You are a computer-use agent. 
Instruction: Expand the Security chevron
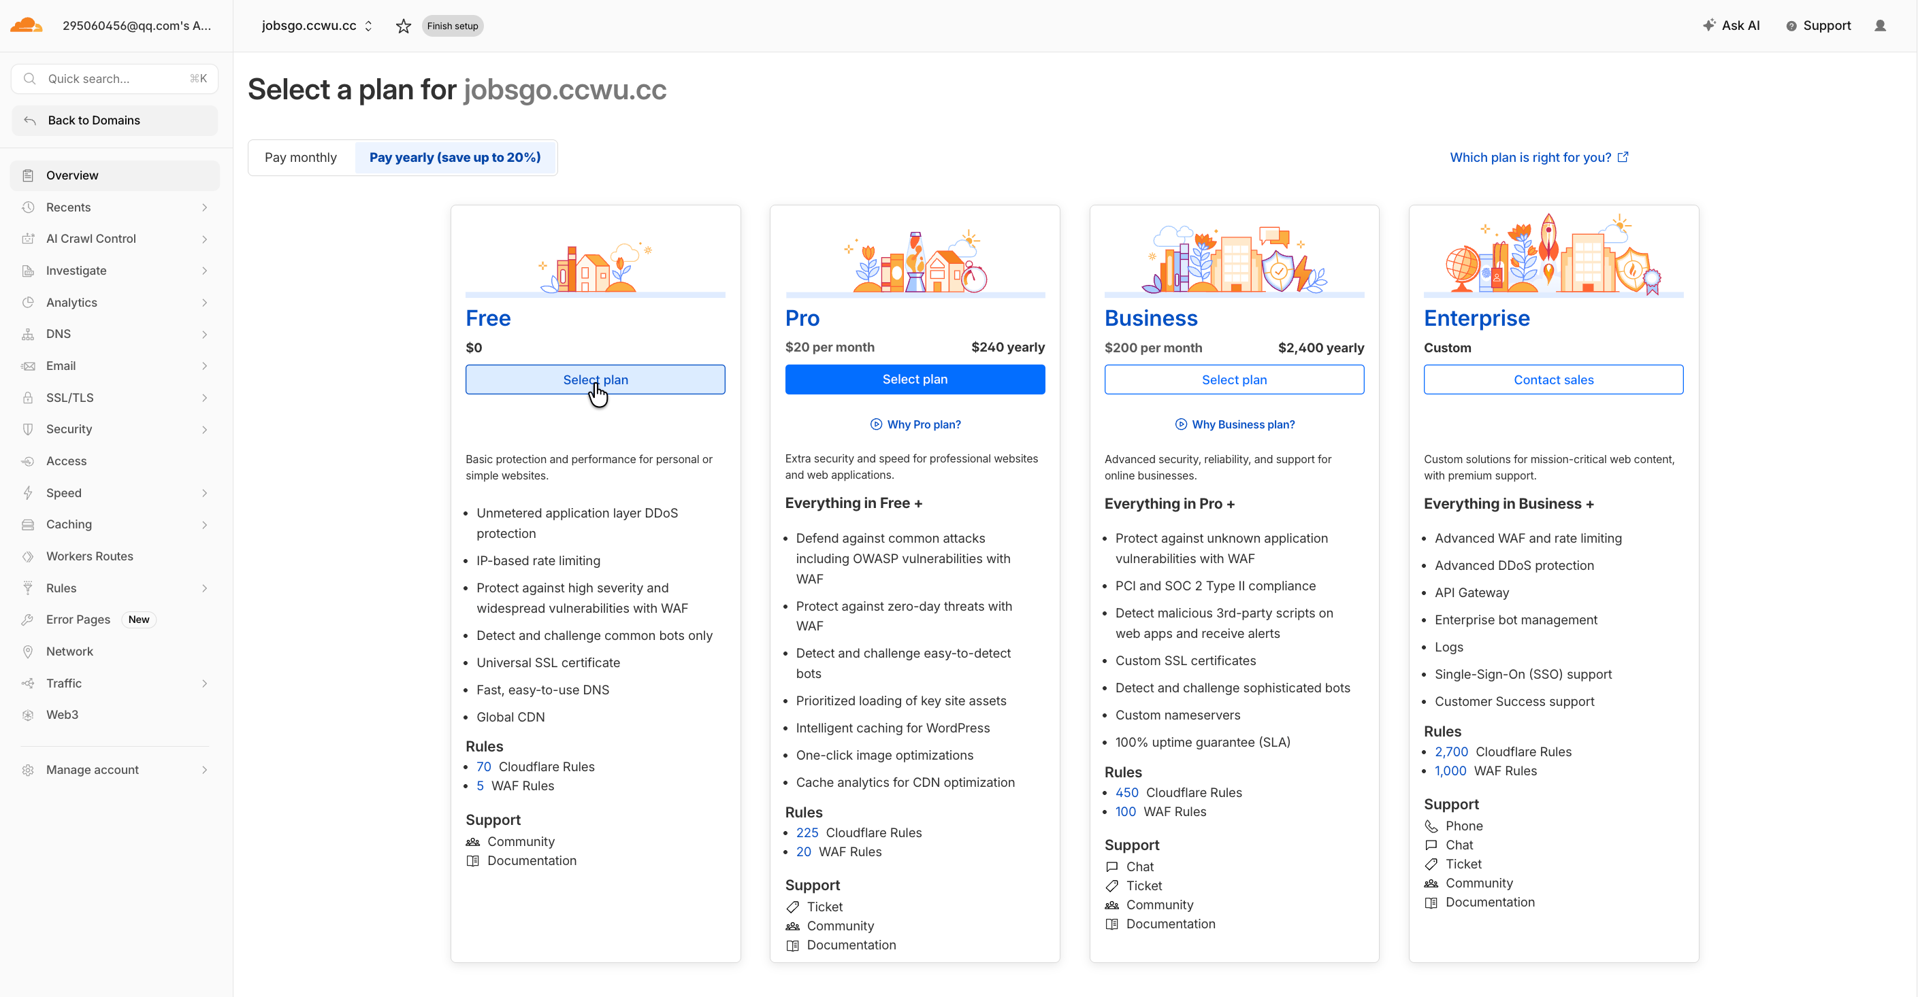point(205,429)
